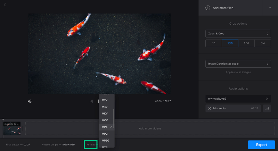Click the scissors icon in Trim audio
278x151 pixels.
tap(210, 109)
